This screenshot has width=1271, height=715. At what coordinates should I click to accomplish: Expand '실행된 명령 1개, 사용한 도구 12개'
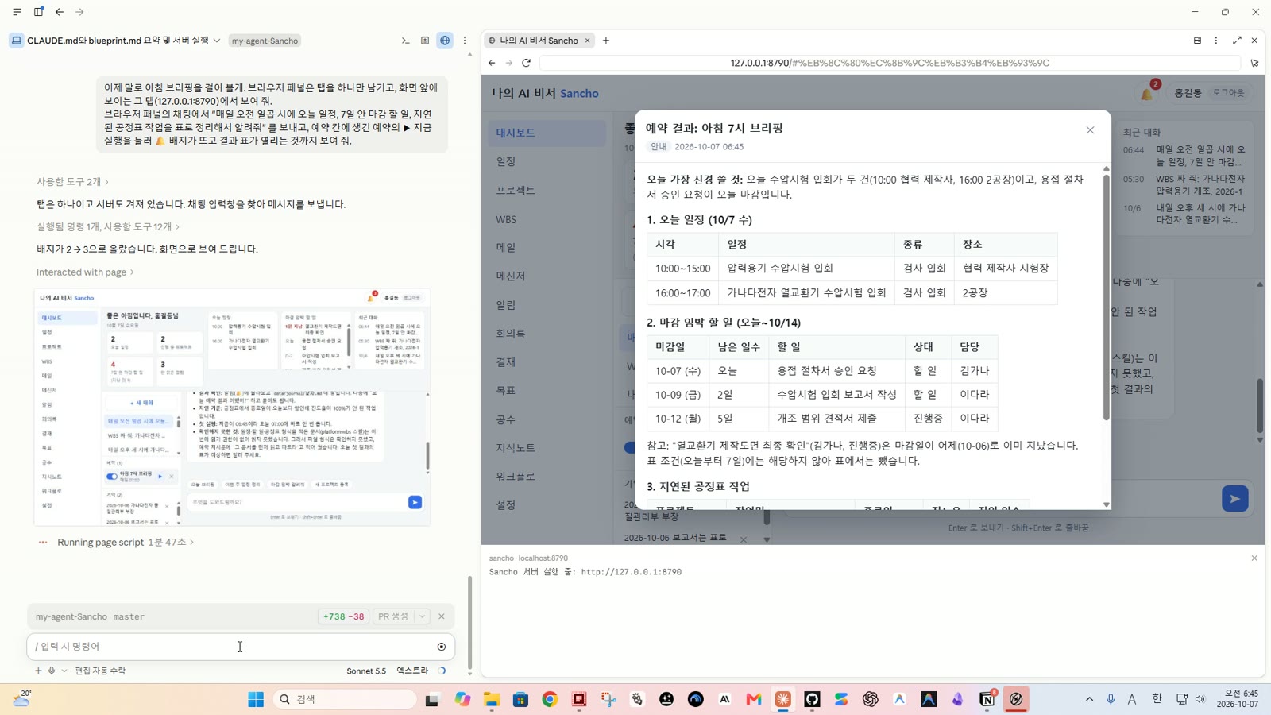[107, 227]
